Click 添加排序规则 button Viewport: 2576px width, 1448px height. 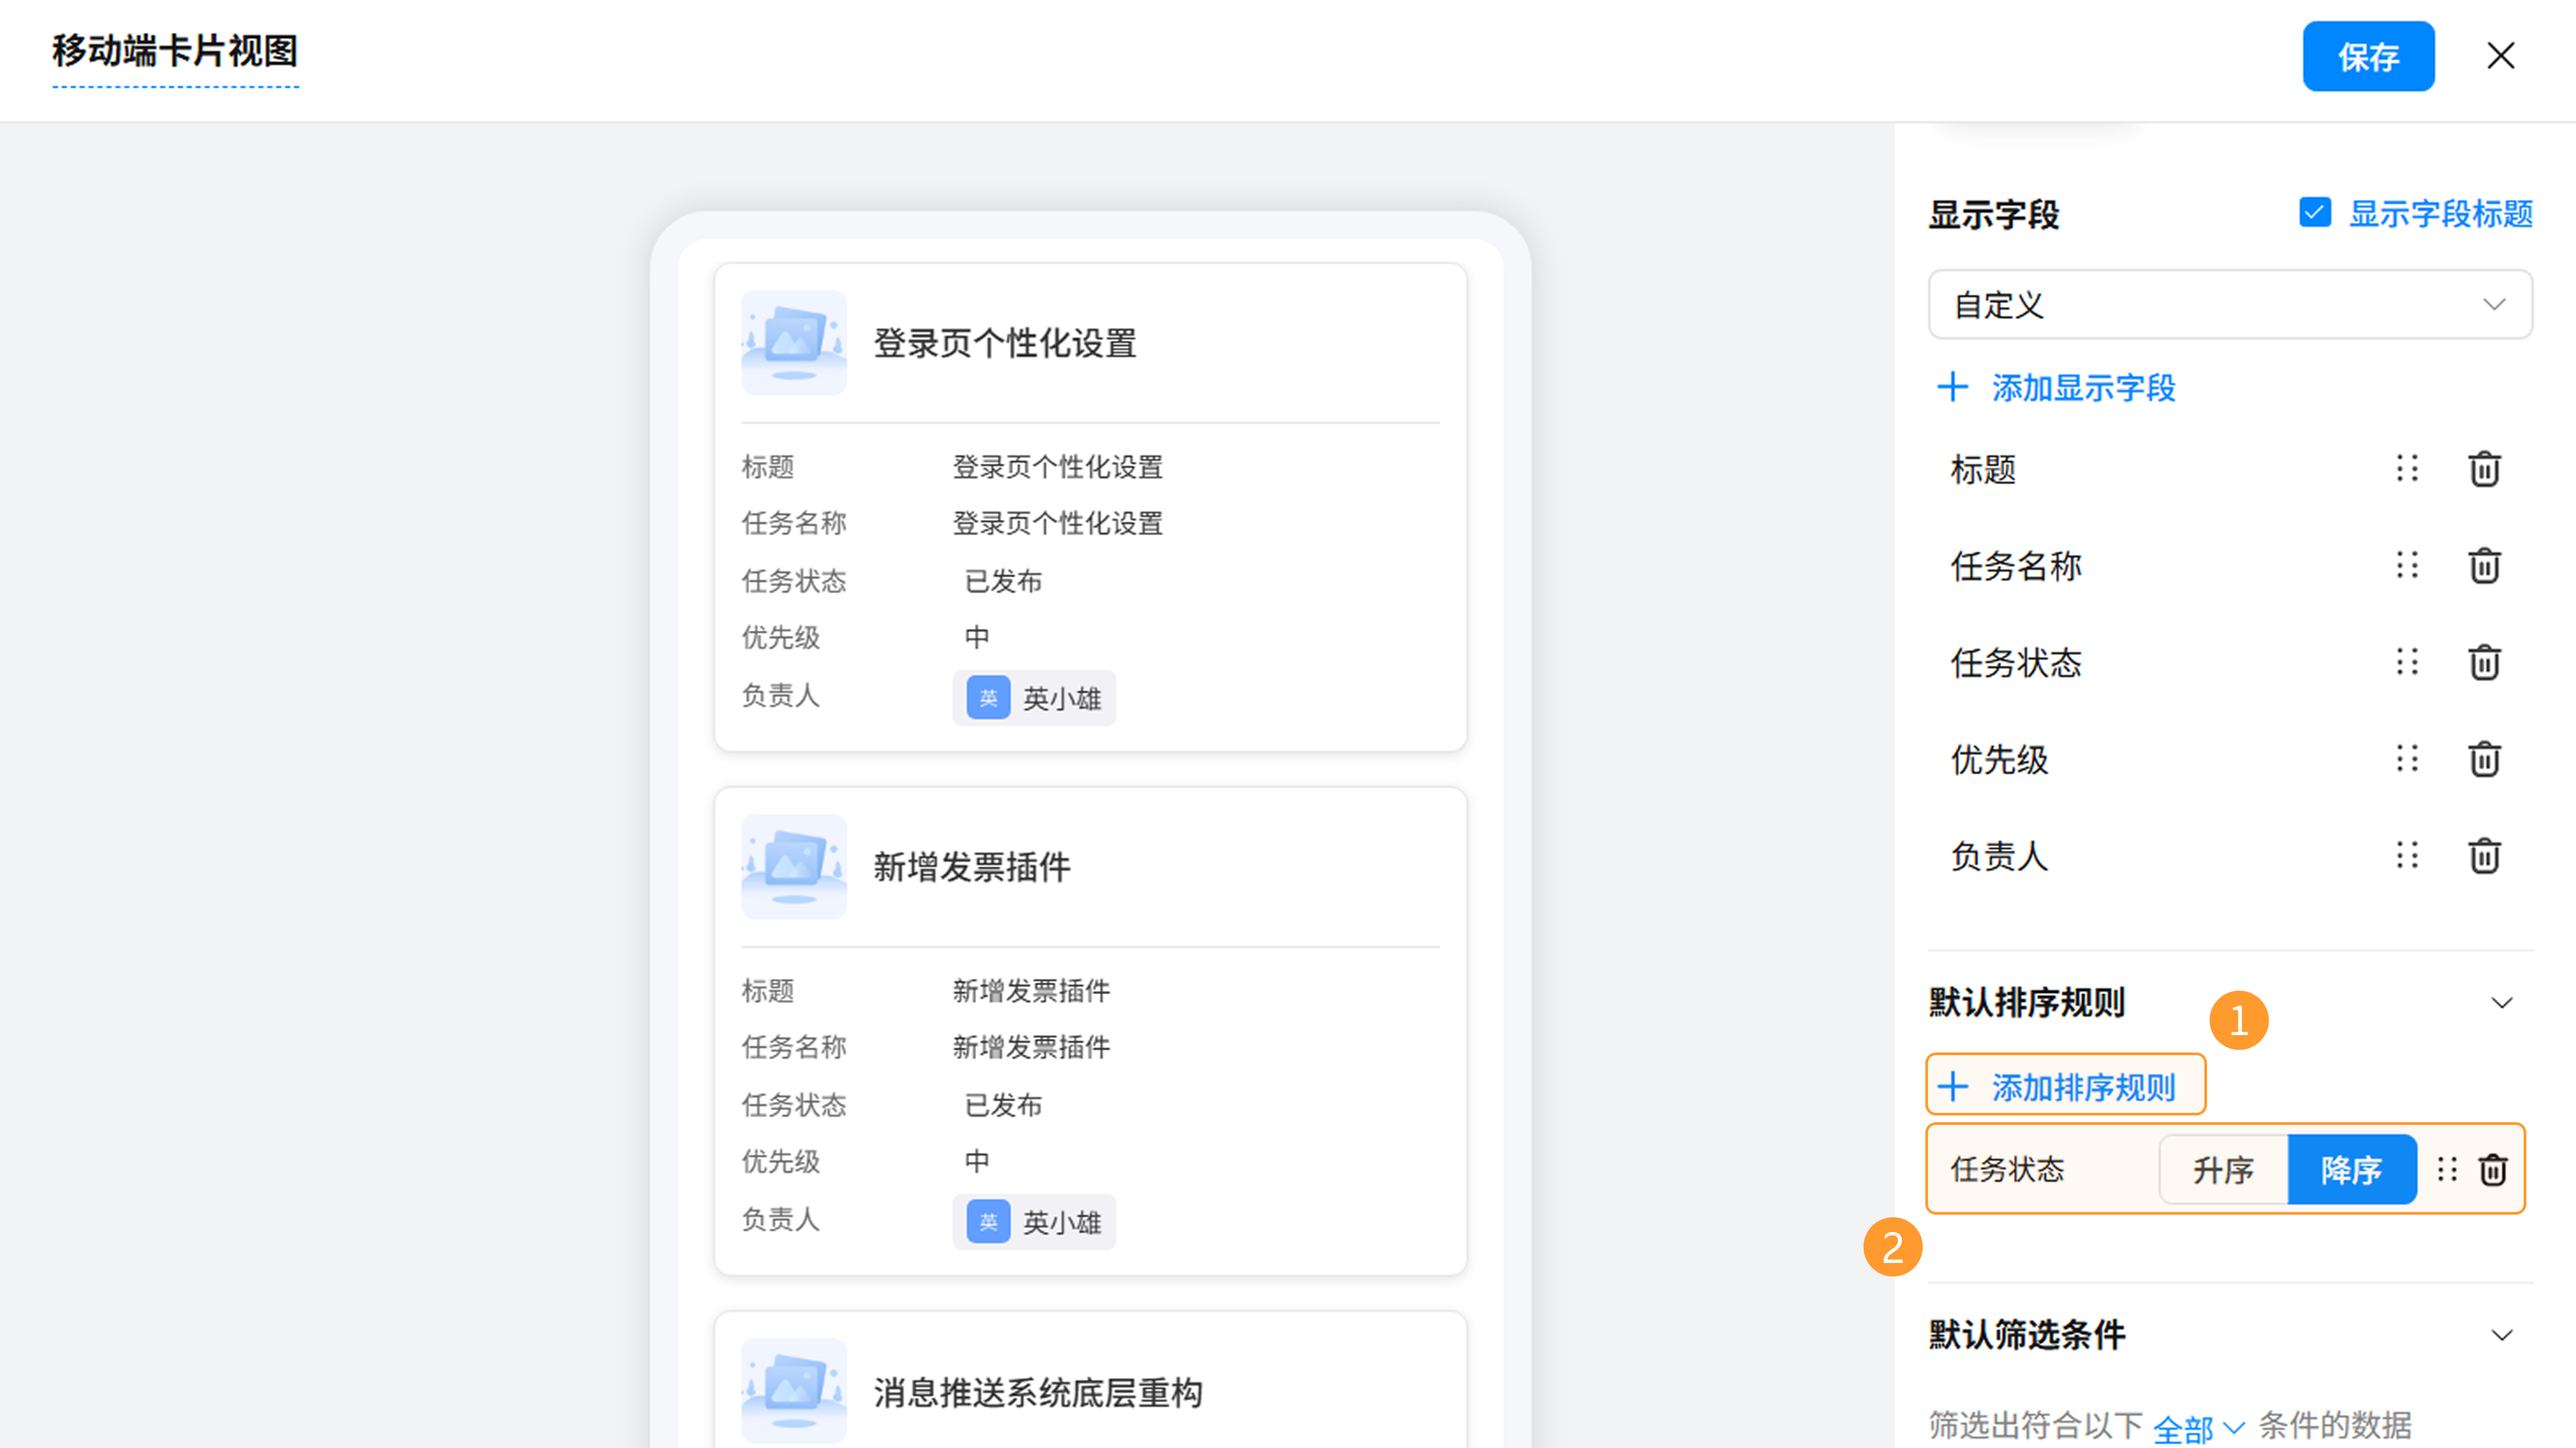[x=2065, y=1086]
